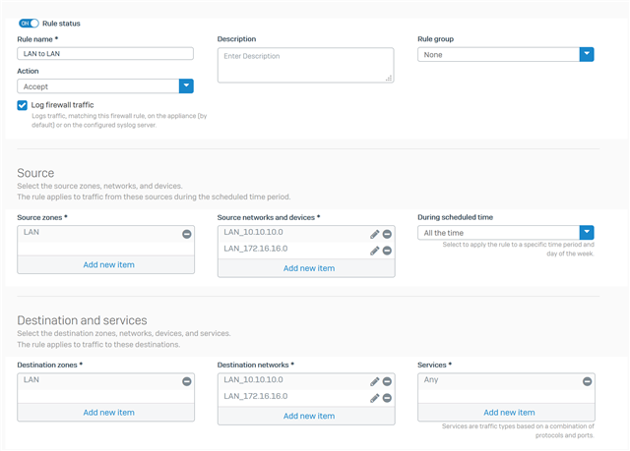630x451 pixels.
Task: Add new item to Destination zones
Action: click(108, 413)
